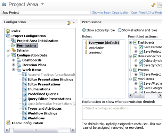Click the Configuration Data node icon
Image resolution: width=162 pixels, height=135 pixels.
(x=14, y=55)
